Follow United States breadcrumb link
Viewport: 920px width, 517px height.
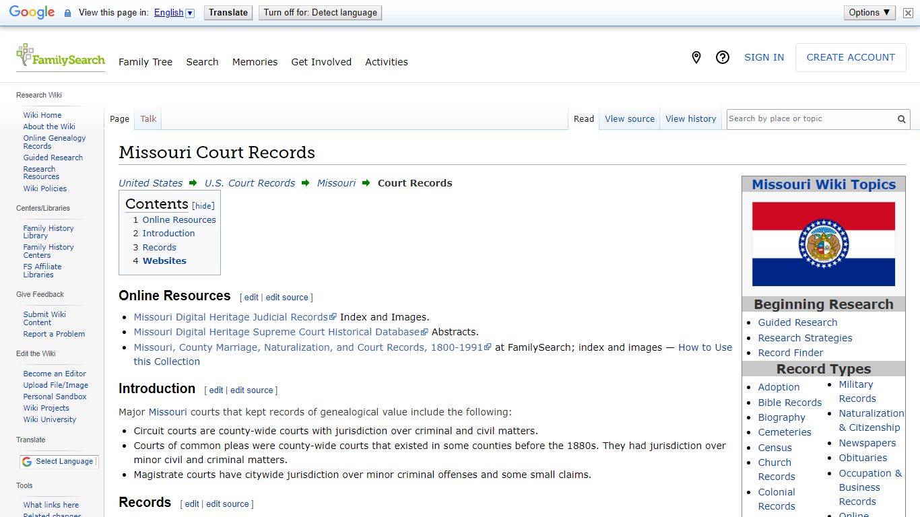pyautogui.click(x=151, y=183)
